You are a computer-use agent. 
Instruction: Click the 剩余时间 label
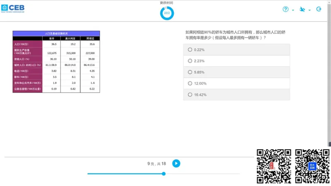point(167,3)
